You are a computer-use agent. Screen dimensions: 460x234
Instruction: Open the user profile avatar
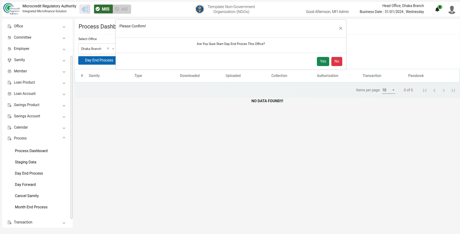coord(452,10)
